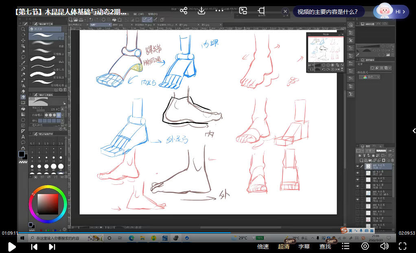Screen dimensions: 416x253
Task: Click the share icon at top
Action: click(184, 11)
